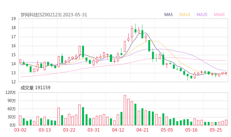Click the price axis value 18
Screen dimensions: 231x137
point(13,28)
